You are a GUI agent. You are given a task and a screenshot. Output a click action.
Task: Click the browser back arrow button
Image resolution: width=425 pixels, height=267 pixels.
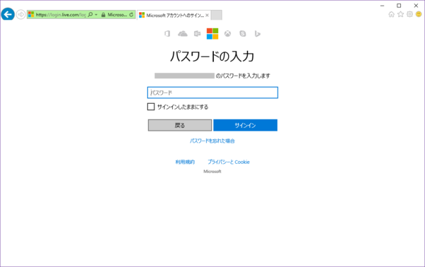point(8,14)
